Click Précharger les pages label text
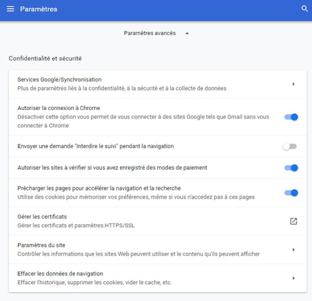Image resolution: width=312 pixels, height=301 pixels. (99, 188)
